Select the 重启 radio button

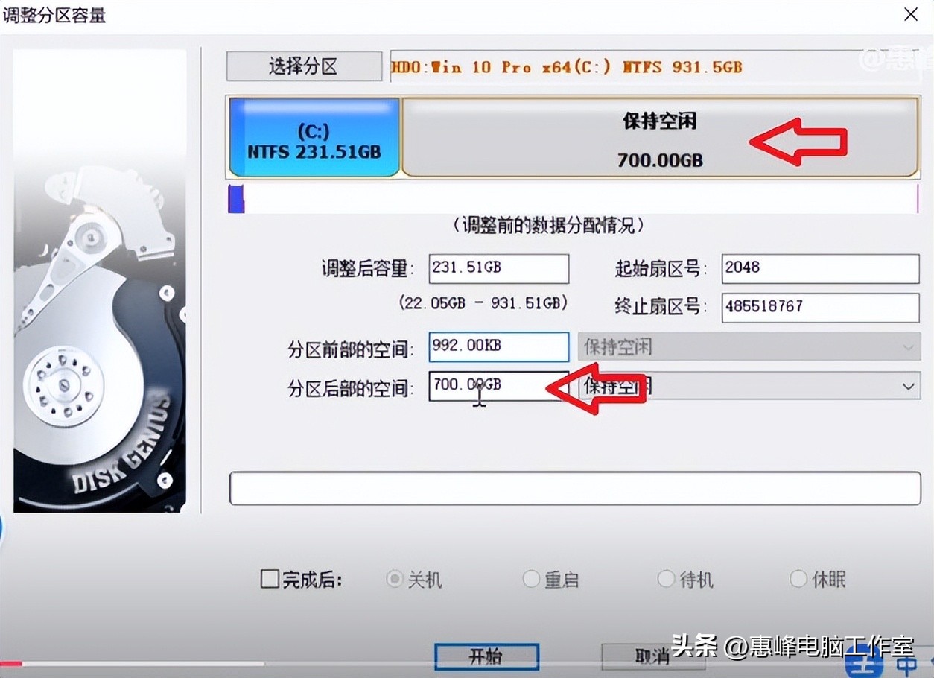pyautogui.click(x=531, y=579)
